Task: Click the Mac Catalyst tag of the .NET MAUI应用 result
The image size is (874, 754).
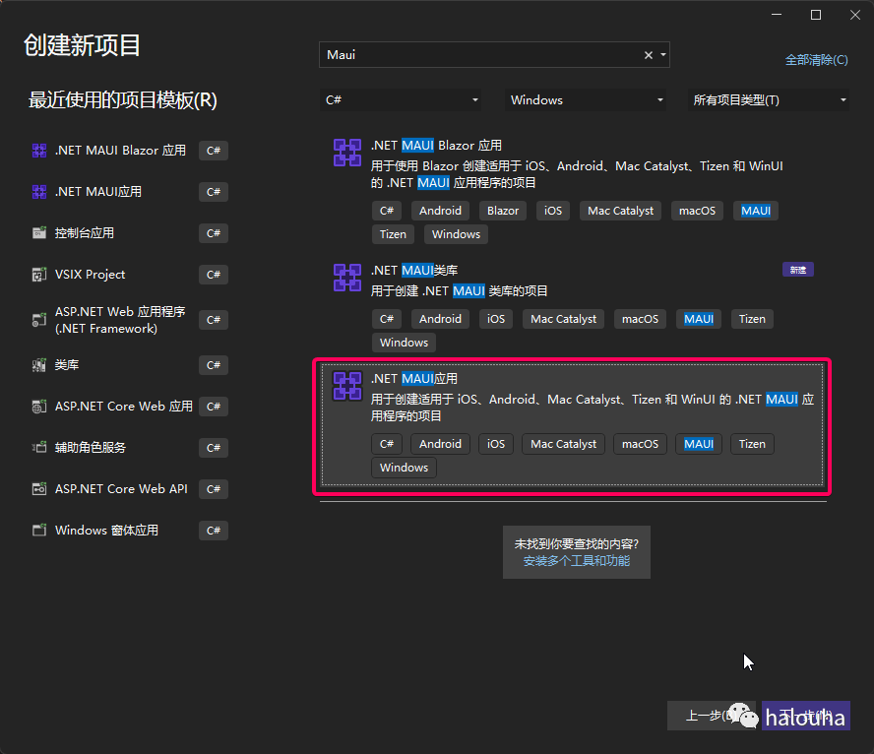Action: (564, 444)
